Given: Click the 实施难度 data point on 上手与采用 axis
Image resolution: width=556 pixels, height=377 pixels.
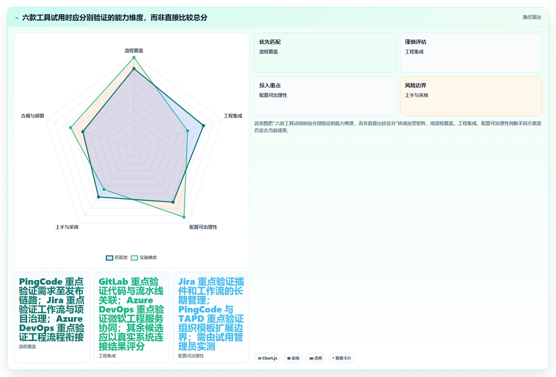Looking at the screenshot, I should coord(104,189).
